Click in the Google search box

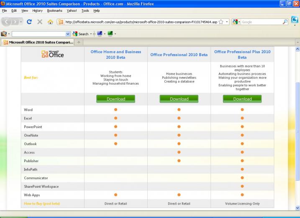tap(262, 22)
